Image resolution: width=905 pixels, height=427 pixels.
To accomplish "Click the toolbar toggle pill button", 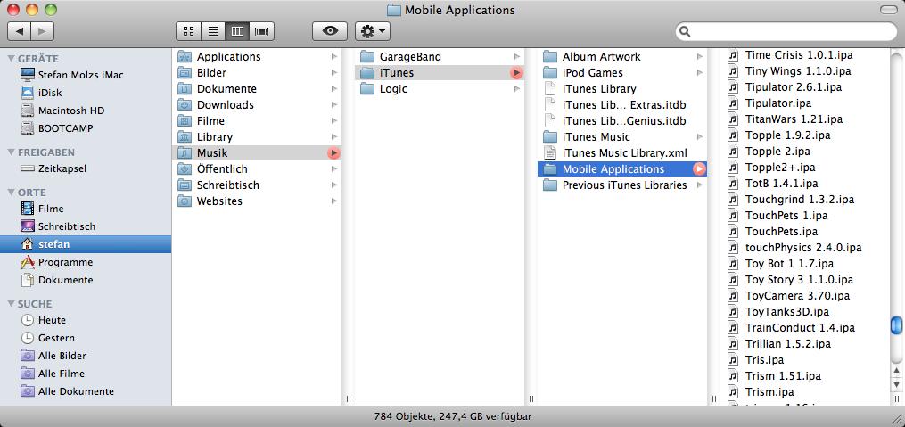I will (889, 10).
